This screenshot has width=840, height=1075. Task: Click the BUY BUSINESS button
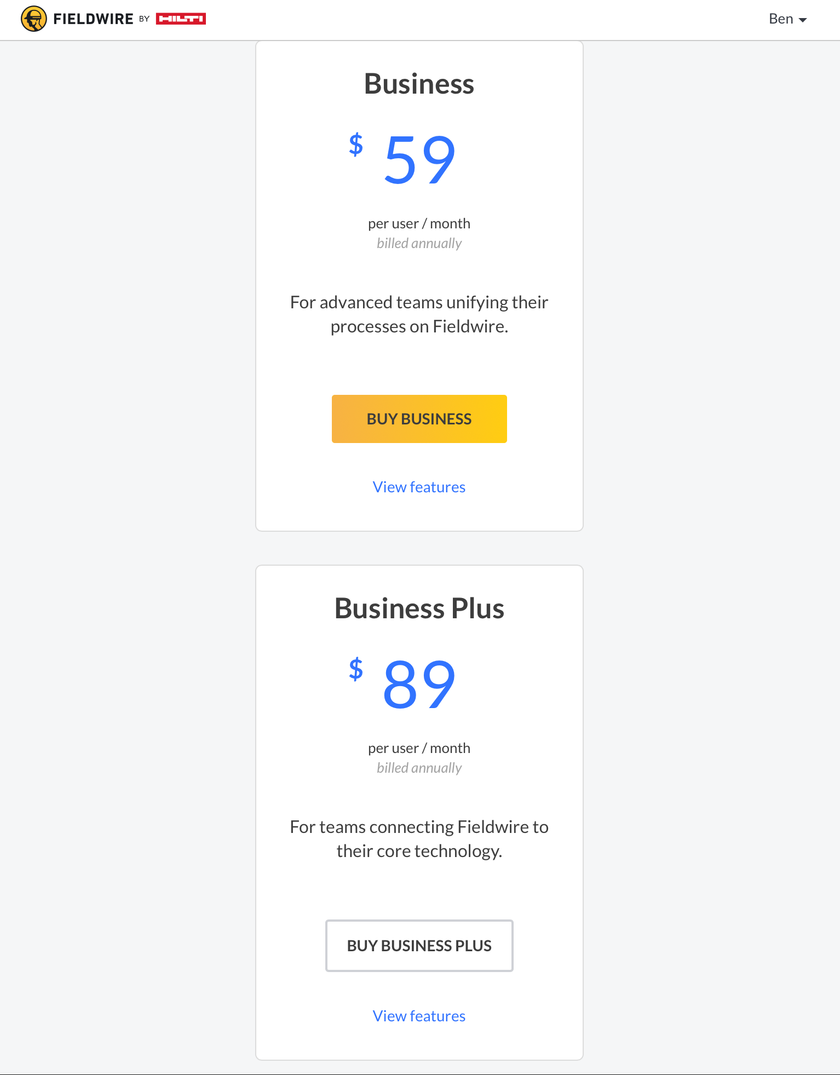tap(419, 419)
